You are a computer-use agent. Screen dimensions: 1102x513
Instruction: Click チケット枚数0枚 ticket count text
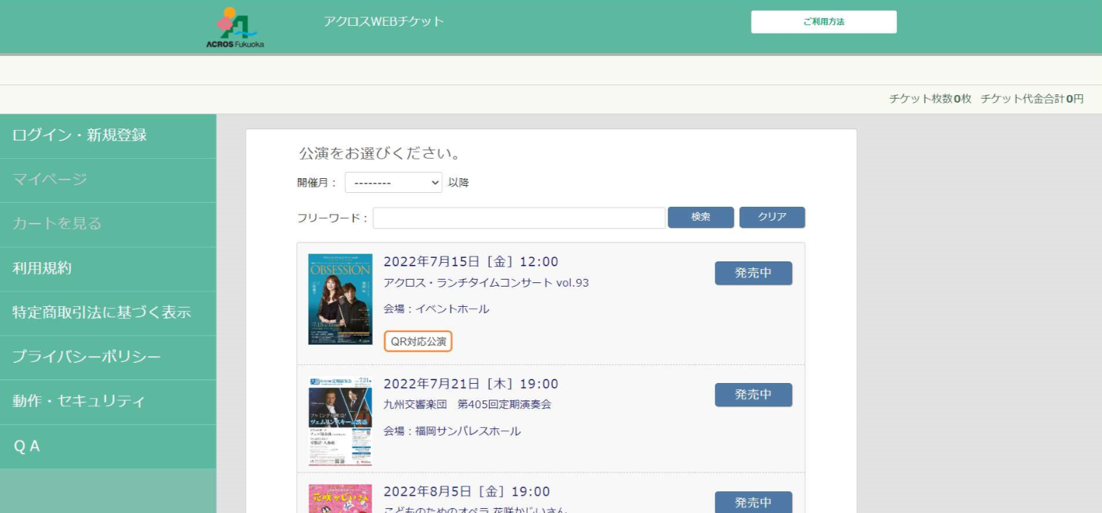pyautogui.click(x=930, y=99)
